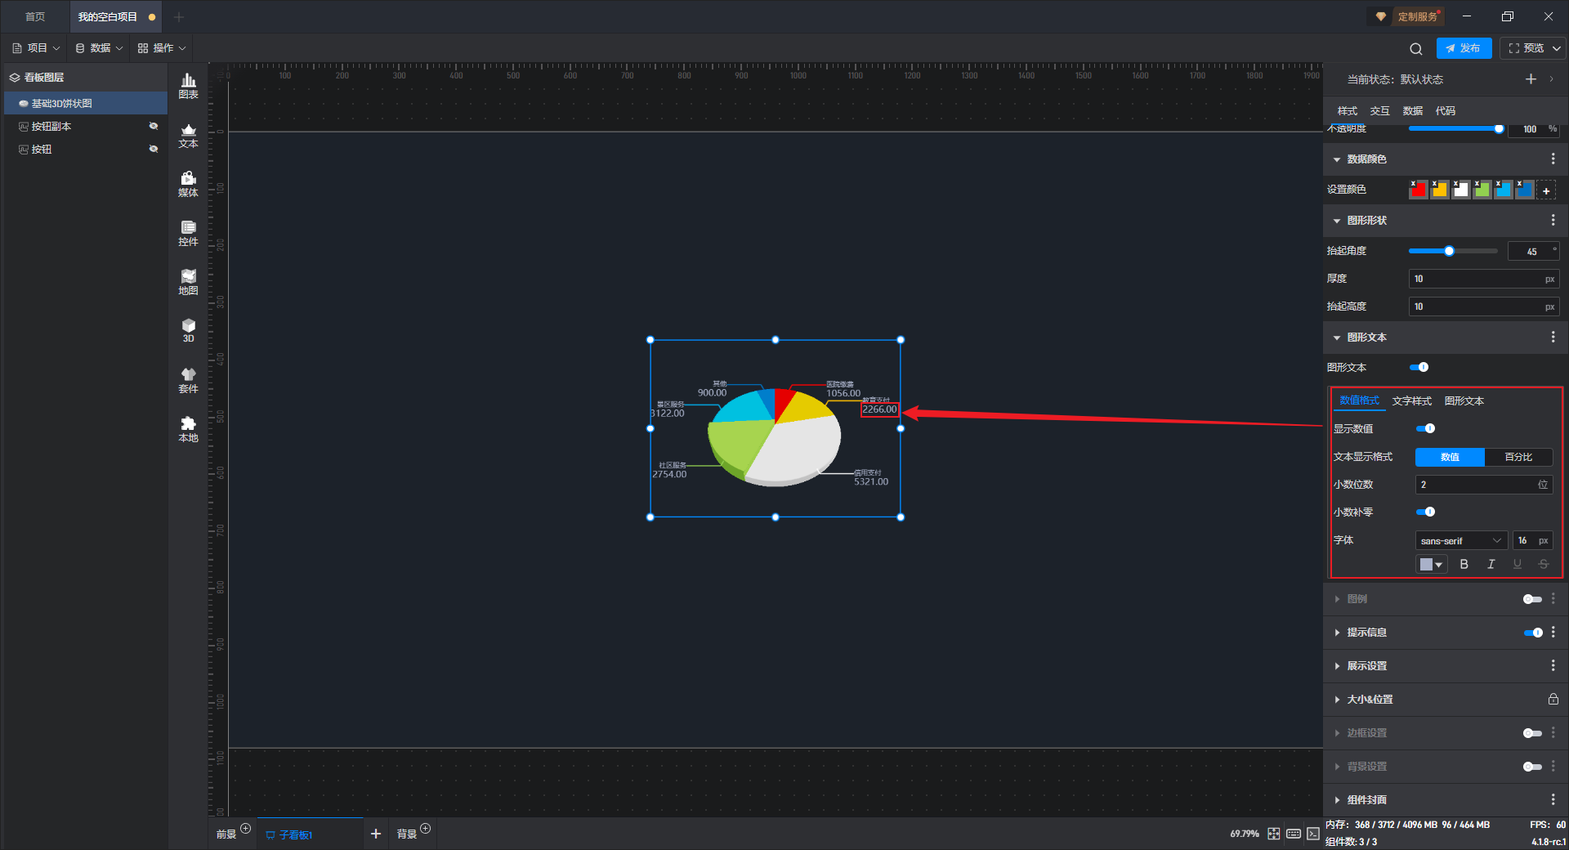Expand the 大小&位置 section
The image size is (1569, 850).
tap(1337, 700)
